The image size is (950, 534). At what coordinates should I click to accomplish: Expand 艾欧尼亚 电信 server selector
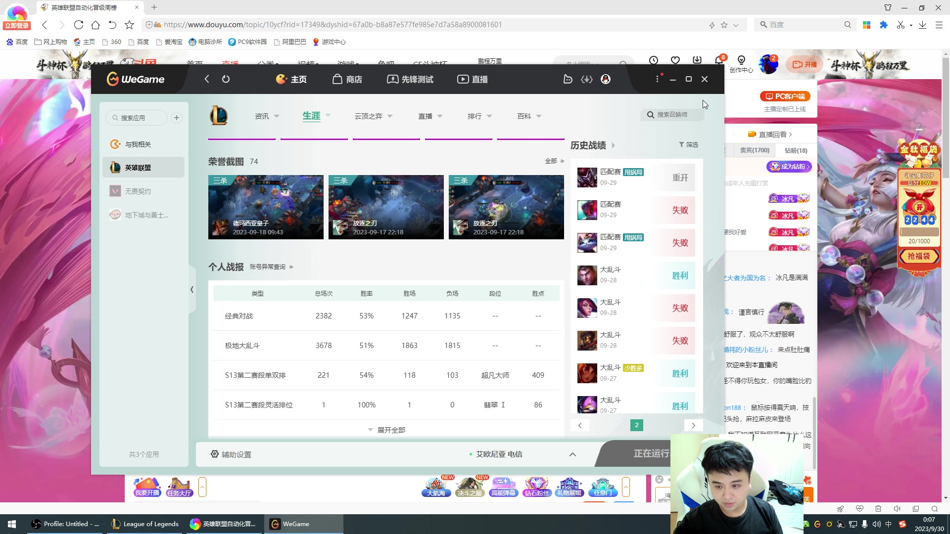[572, 454]
